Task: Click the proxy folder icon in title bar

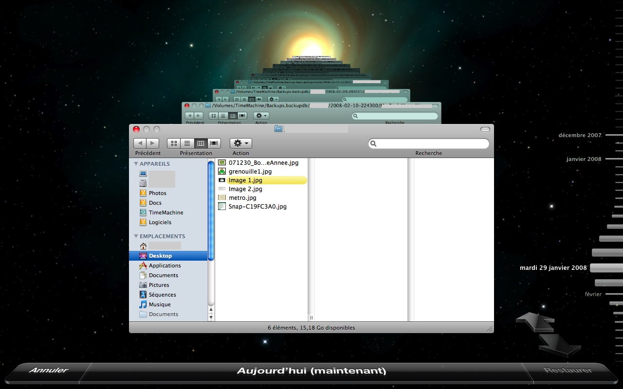Action: pos(278,129)
